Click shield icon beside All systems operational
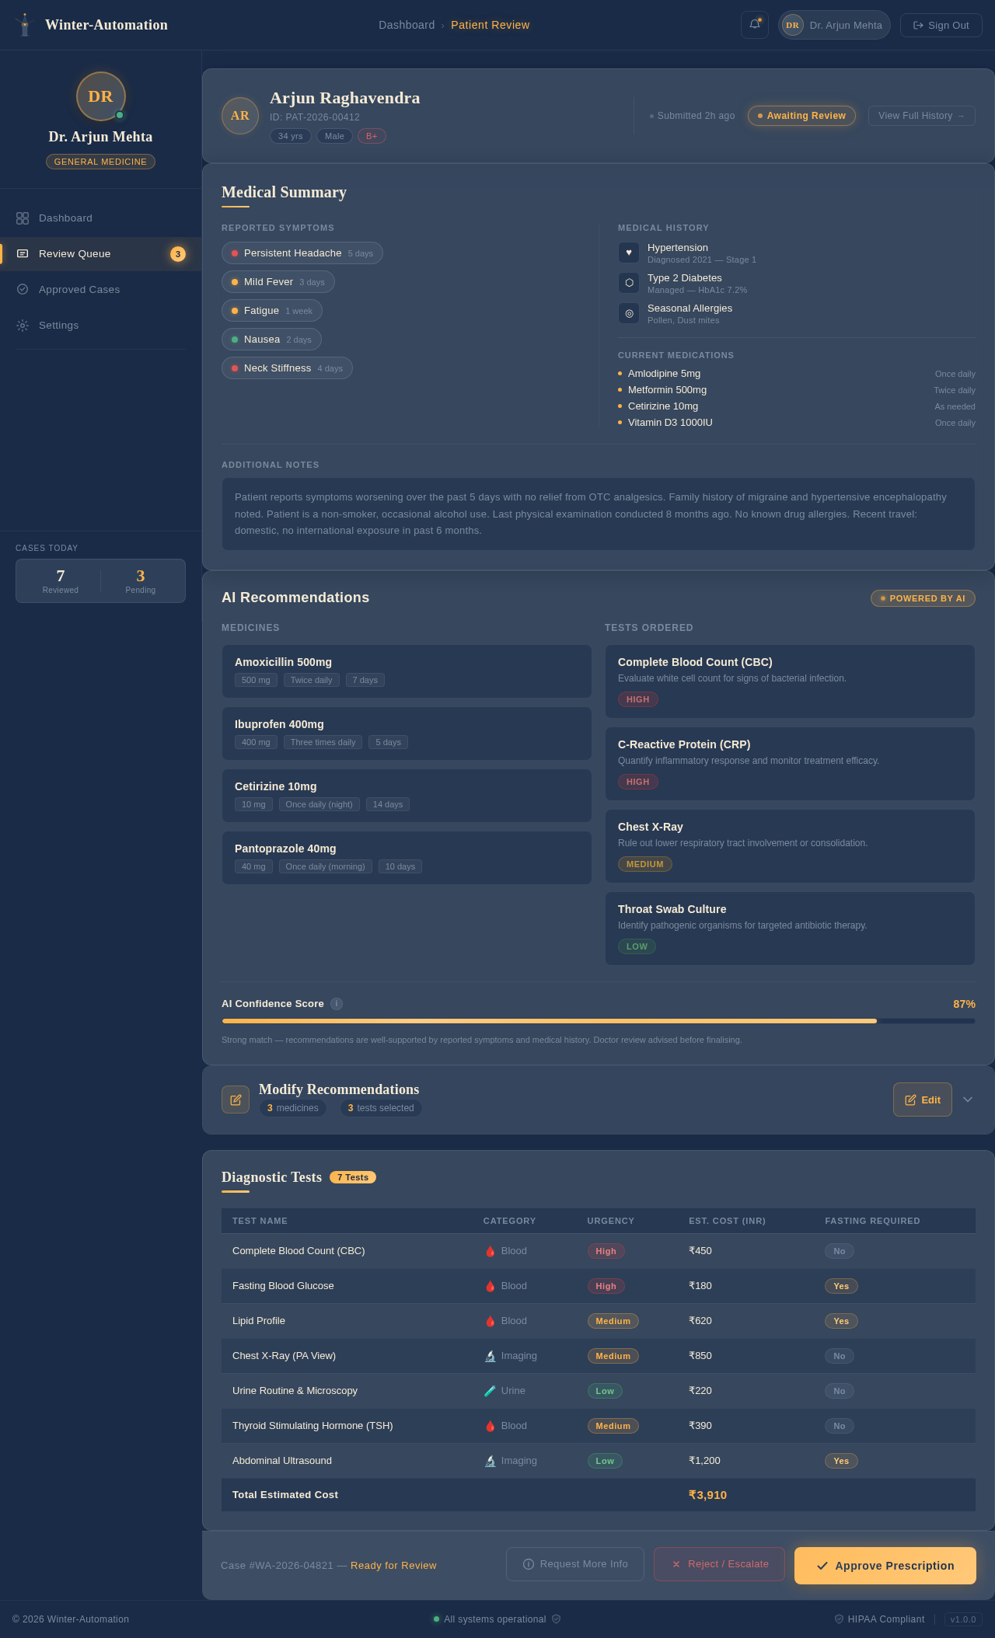 [556, 1619]
